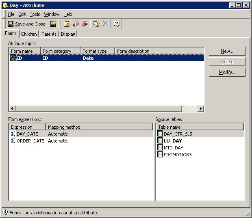Select the DAY_CTR_SLS source table
252x218 pixels.
[x=178, y=134]
